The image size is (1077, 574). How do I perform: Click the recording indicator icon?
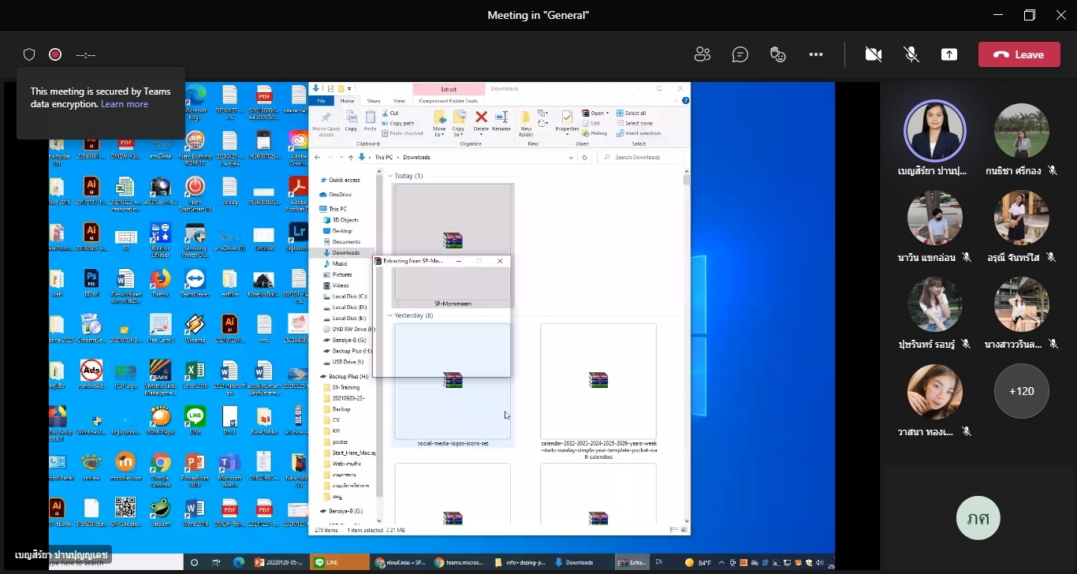tap(55, 54)
